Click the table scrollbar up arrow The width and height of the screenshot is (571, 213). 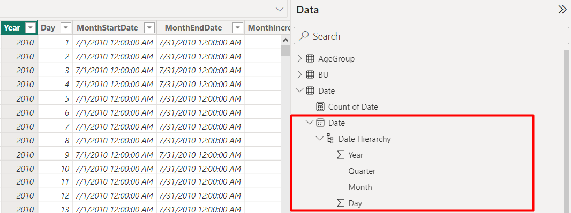[285, 41]
